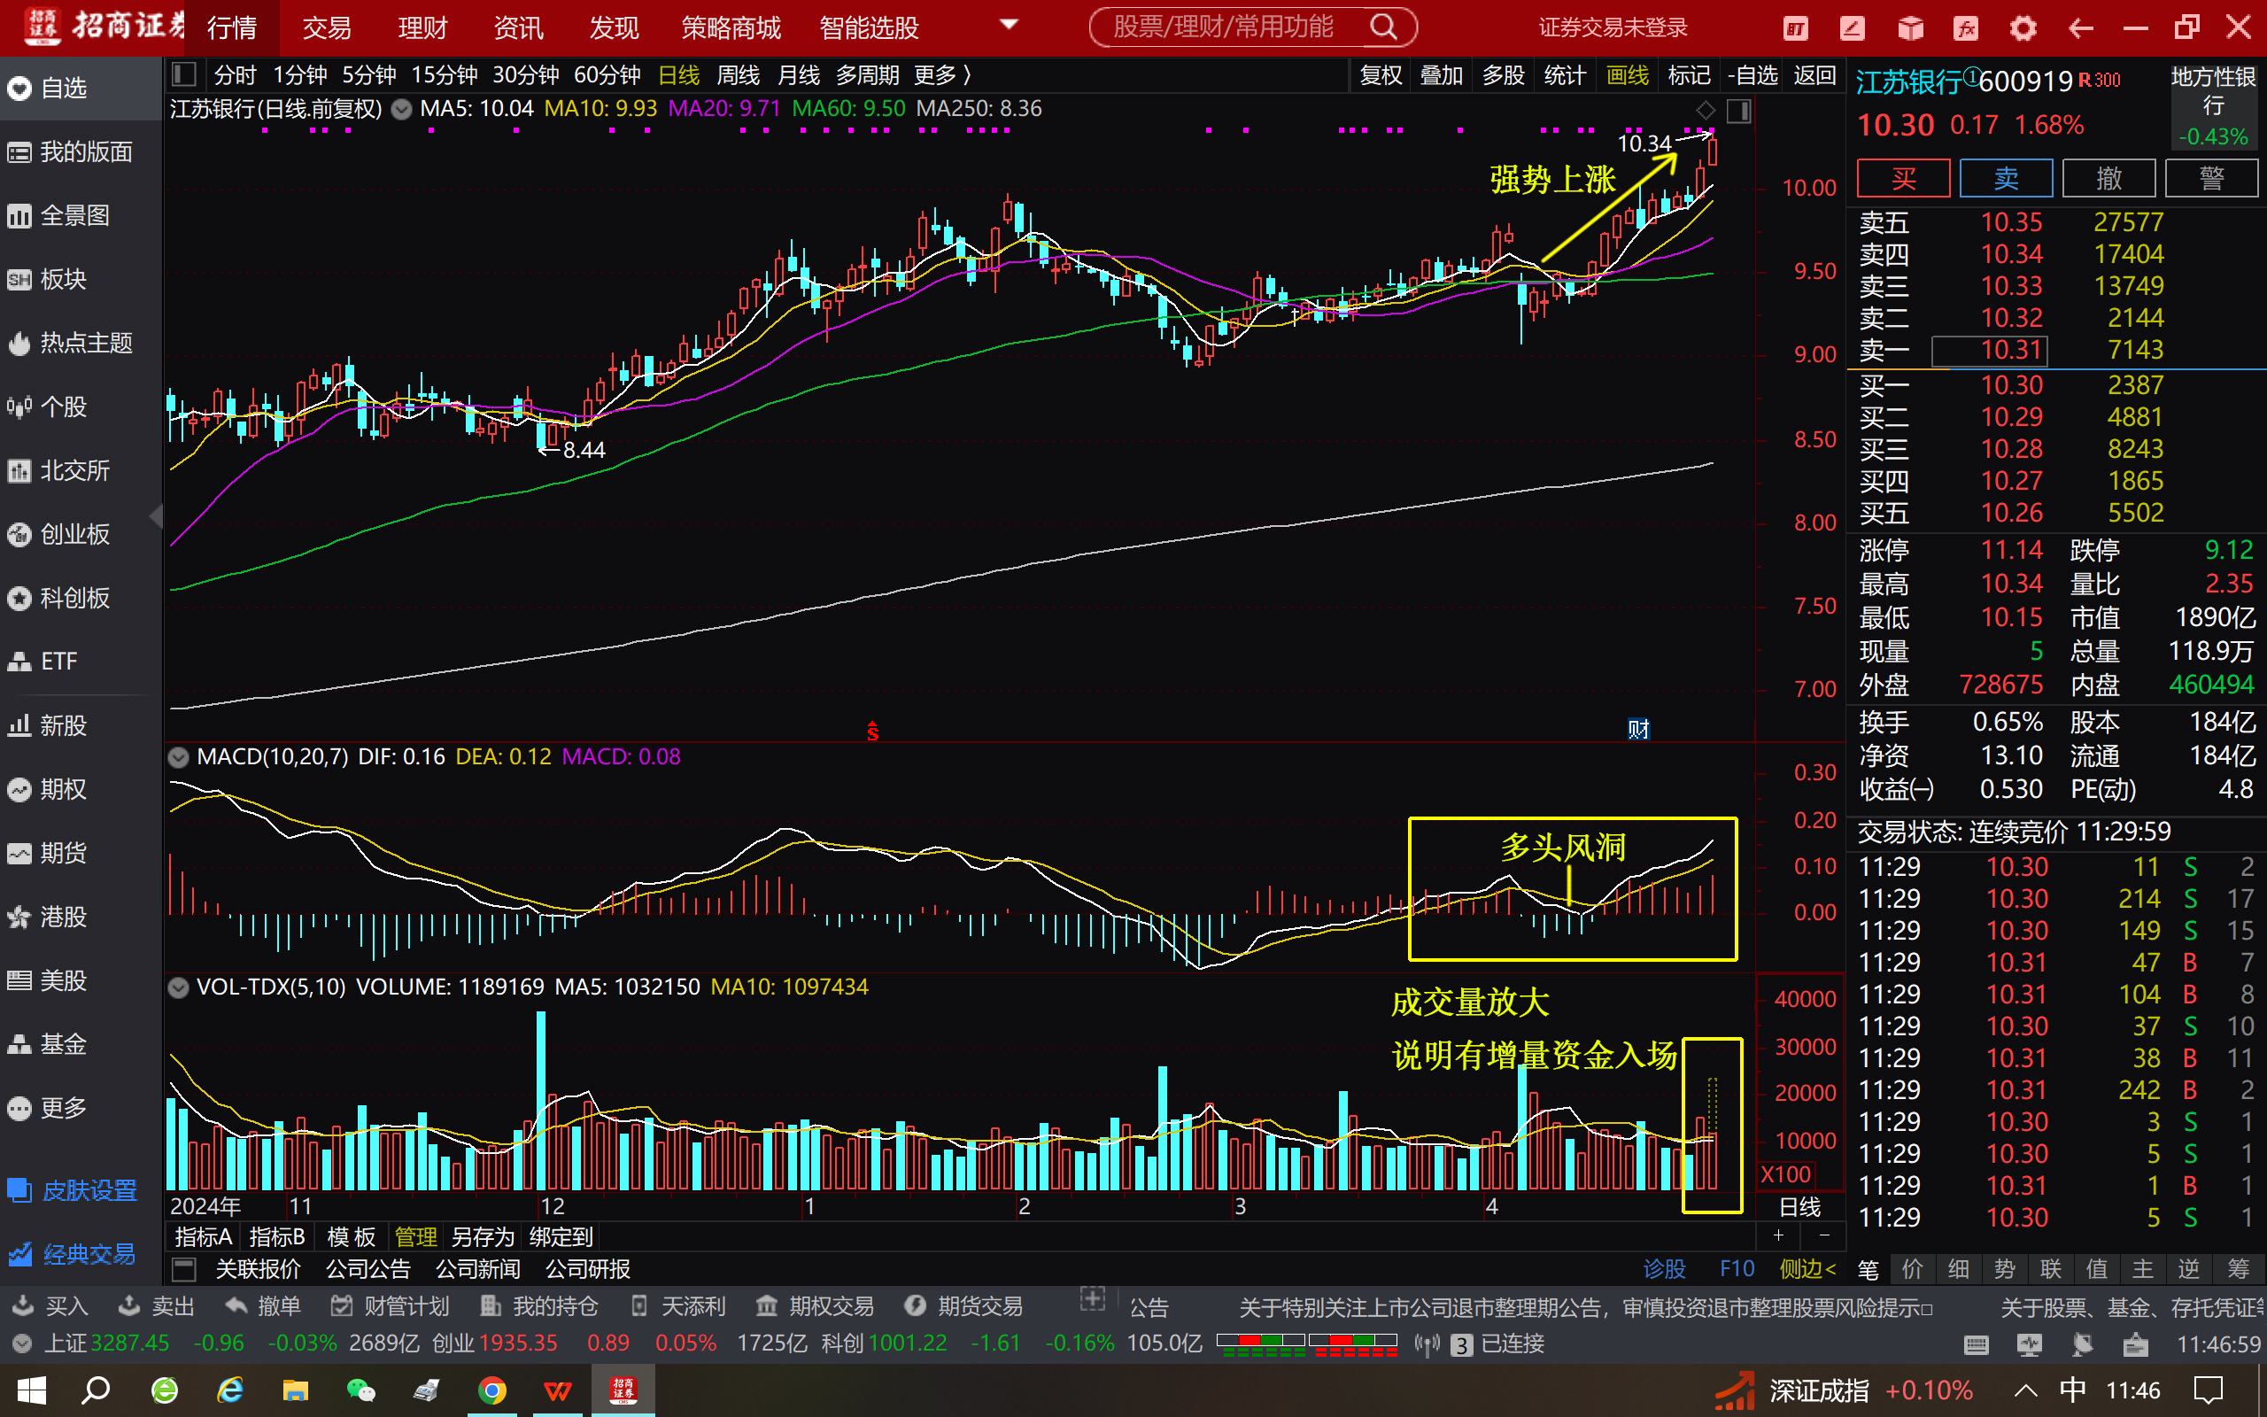Open the pencil notes icon in title bar
The width and height of the screenshot is (2267, 1417).
[x=1852, y=28]
